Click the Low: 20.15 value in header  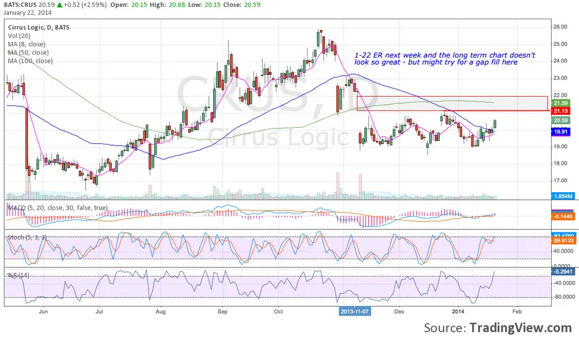(204, 5)
